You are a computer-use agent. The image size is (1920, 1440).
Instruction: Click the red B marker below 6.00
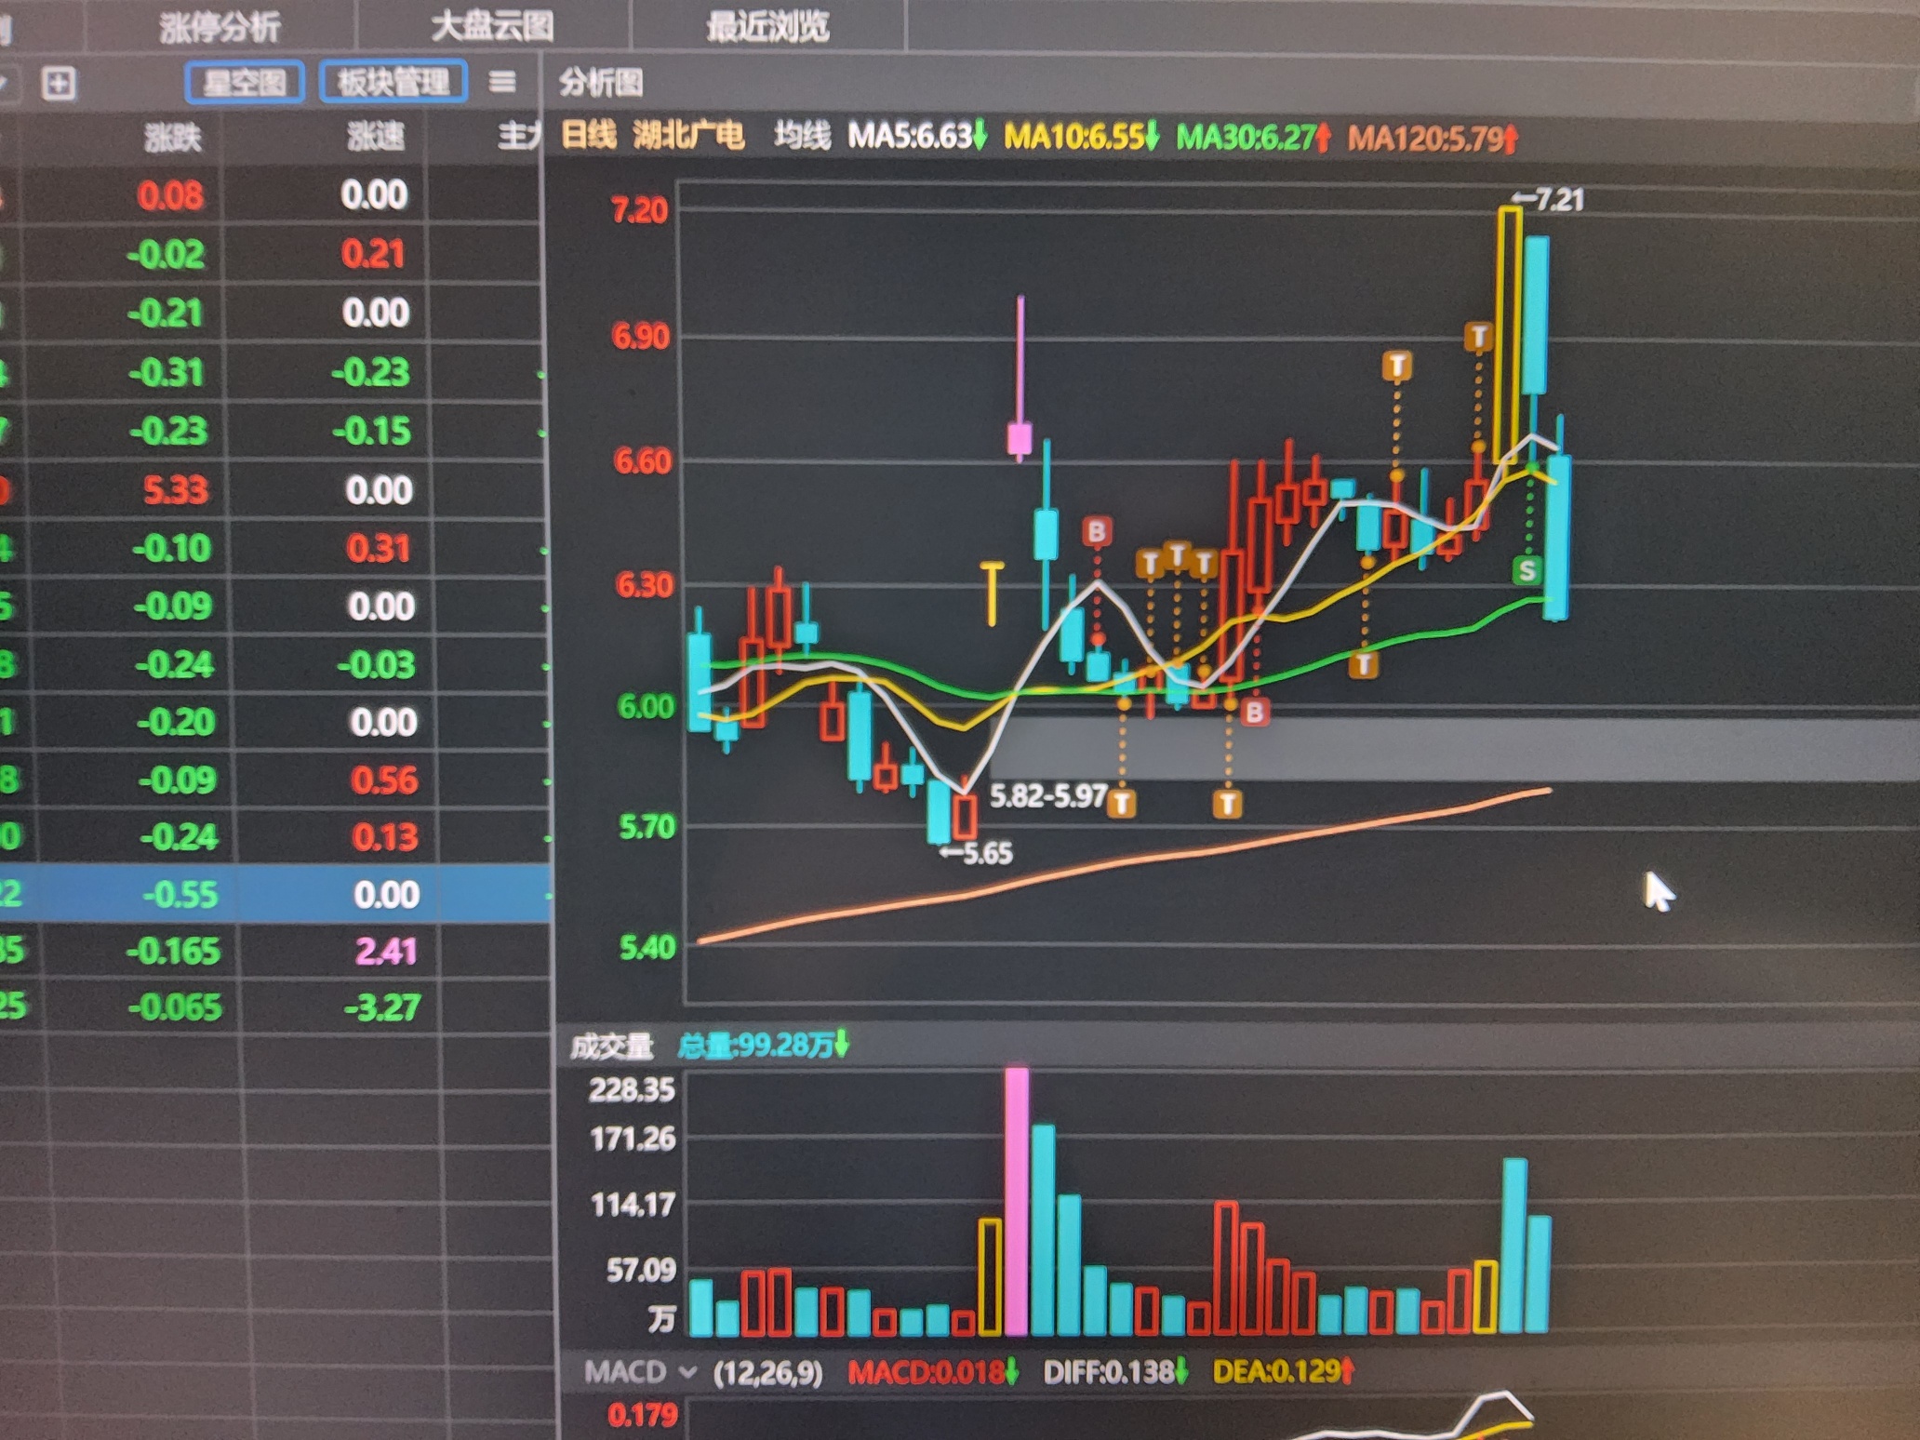point(1254,713)
